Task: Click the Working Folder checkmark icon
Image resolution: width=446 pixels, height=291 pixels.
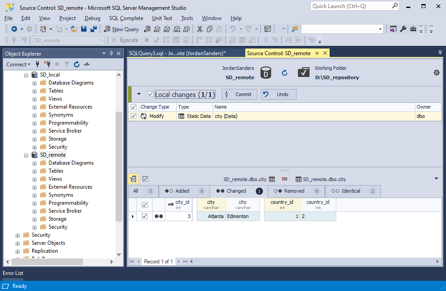Action: [x=303, y=73]
